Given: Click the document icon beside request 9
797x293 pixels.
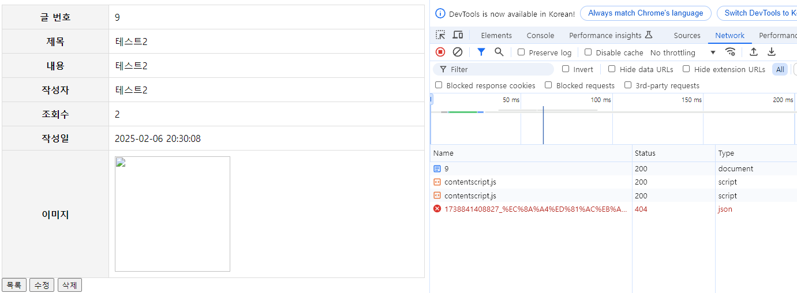Looking at the screenshot, I should click(x=437, y=168).
